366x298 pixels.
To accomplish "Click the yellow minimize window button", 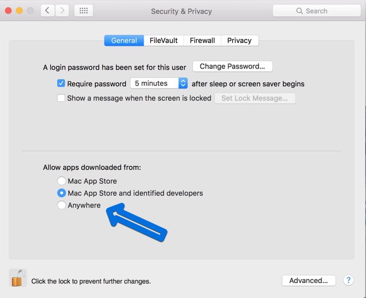I will 19,11.
